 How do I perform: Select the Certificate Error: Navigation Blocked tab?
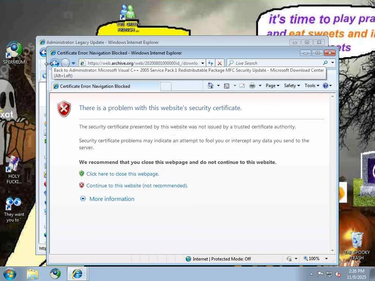tap(106, 86)
